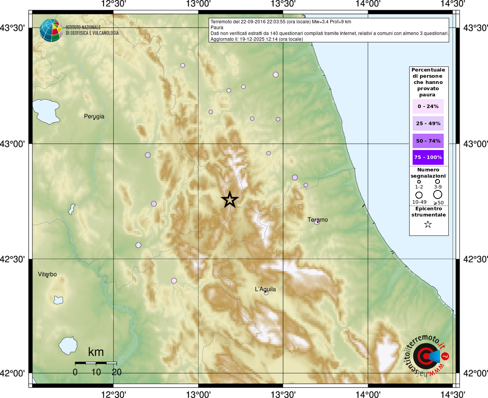This screenshot has height=398, width=488.
Task: Click the INGV globe logo
Action: (x=51, y=30)
